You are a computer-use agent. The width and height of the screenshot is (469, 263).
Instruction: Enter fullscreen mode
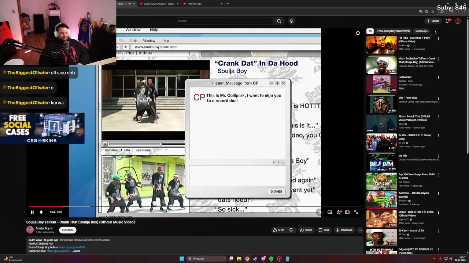(356, 212)
